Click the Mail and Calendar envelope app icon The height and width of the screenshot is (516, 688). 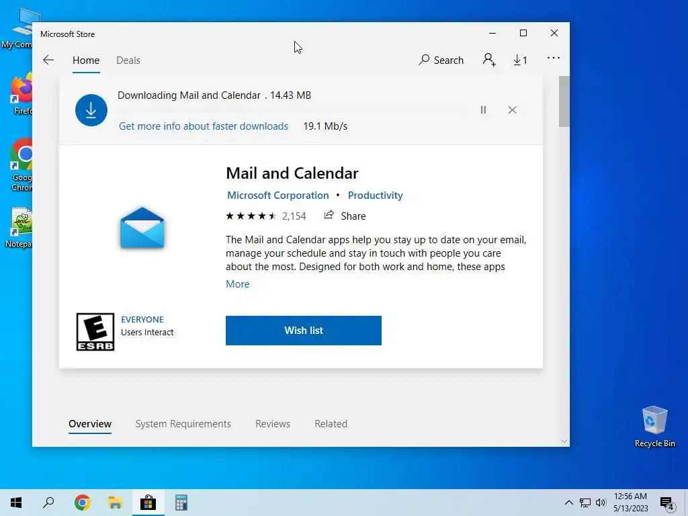coord(142,228)
